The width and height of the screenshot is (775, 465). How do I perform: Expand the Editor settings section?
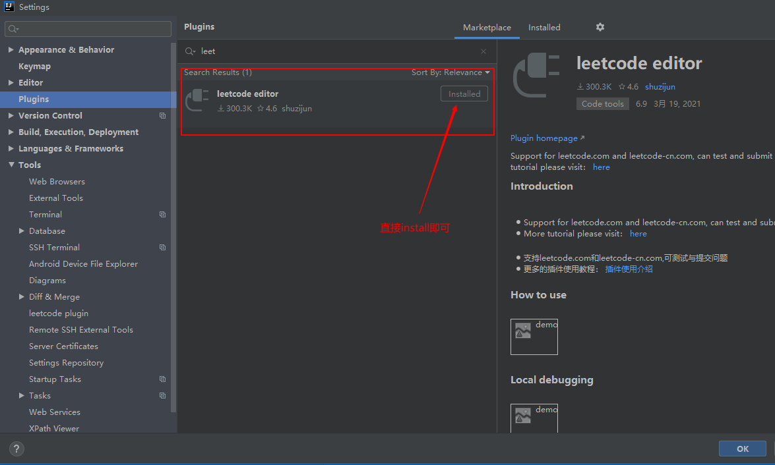(x=11, y=82)
